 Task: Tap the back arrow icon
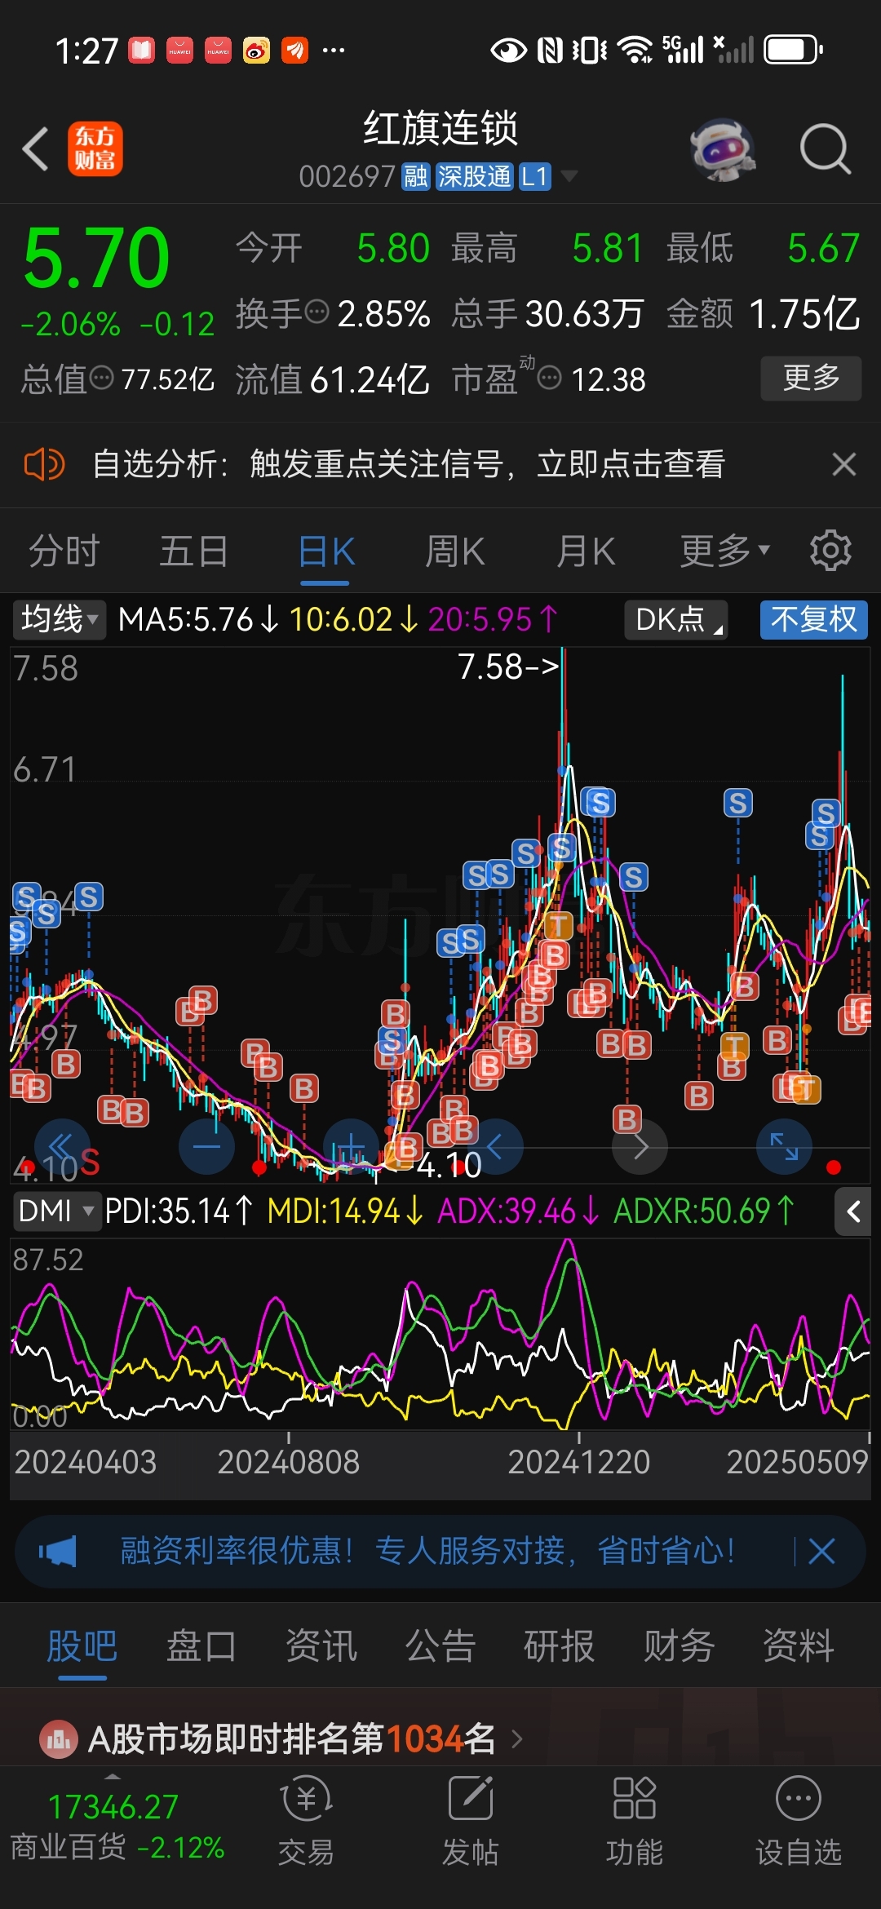coord(36,149)
